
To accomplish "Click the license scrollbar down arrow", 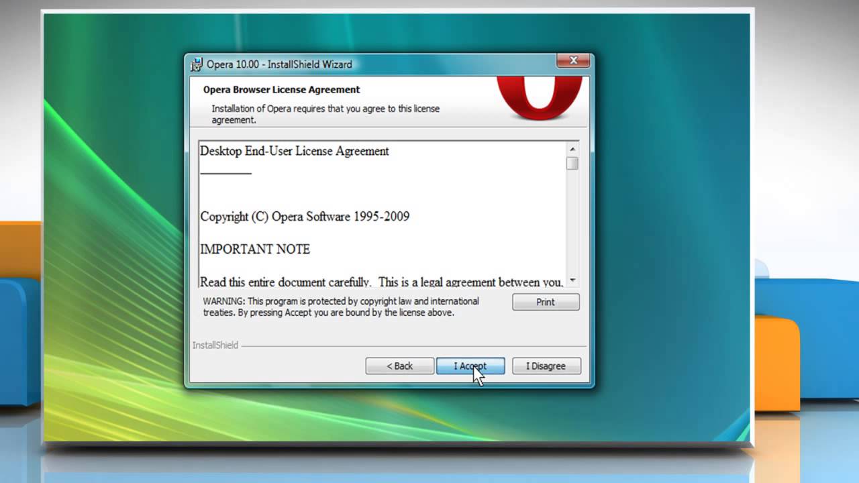I will tap(572, 280).
